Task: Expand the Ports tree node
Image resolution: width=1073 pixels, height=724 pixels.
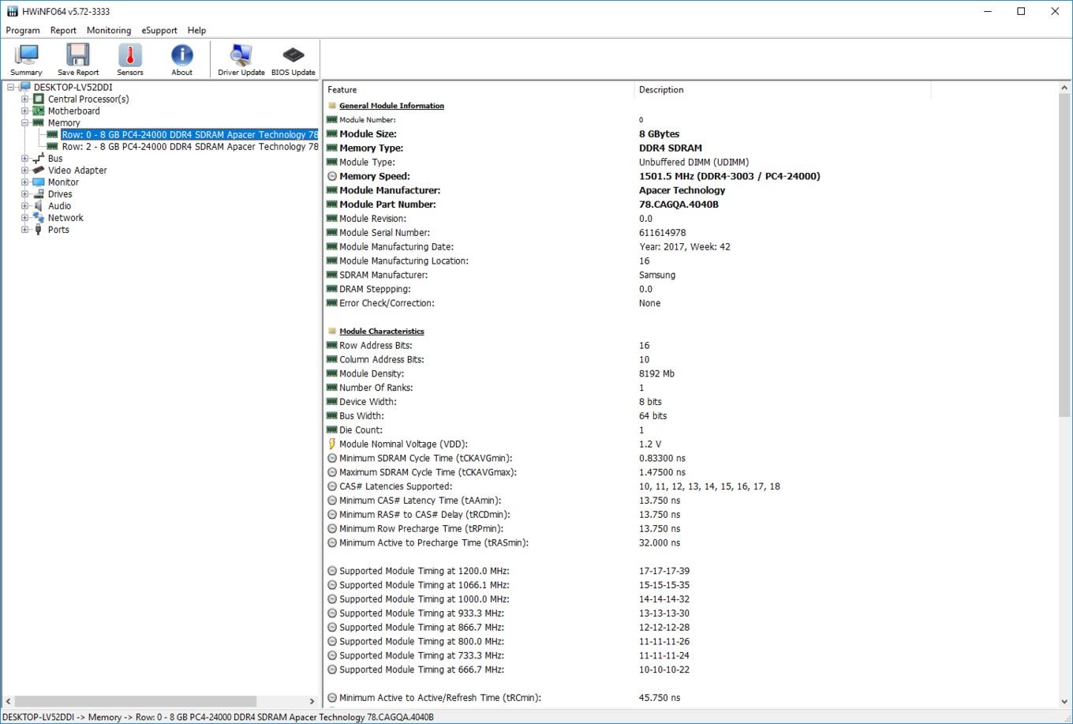Action: coord(25,230)
